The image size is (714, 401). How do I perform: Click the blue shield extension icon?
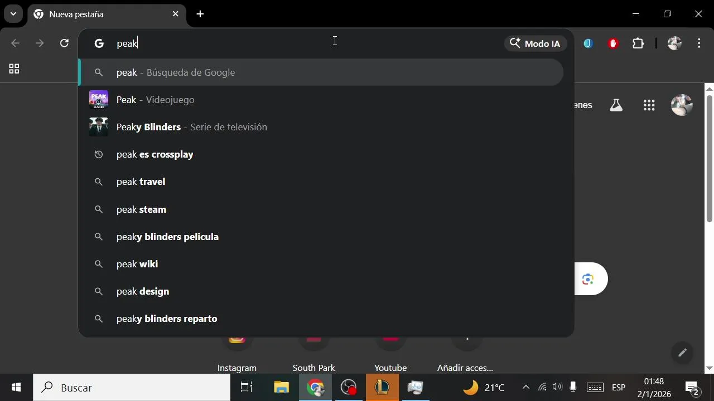click(588, 43)
